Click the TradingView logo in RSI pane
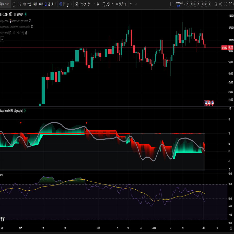 click(2, 219)
